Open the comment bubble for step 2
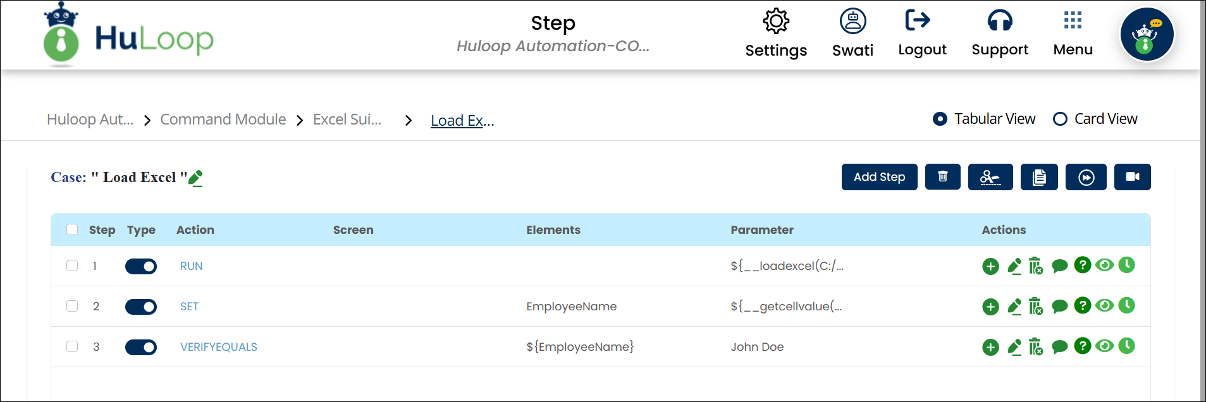The image size is (1206, 402). click(1059, 307)
